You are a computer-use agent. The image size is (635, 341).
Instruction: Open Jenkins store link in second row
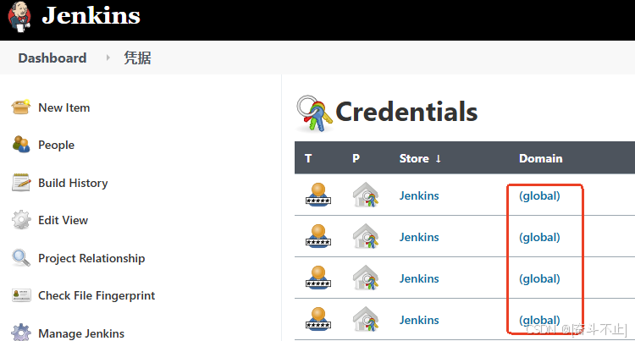coord(419,237)
